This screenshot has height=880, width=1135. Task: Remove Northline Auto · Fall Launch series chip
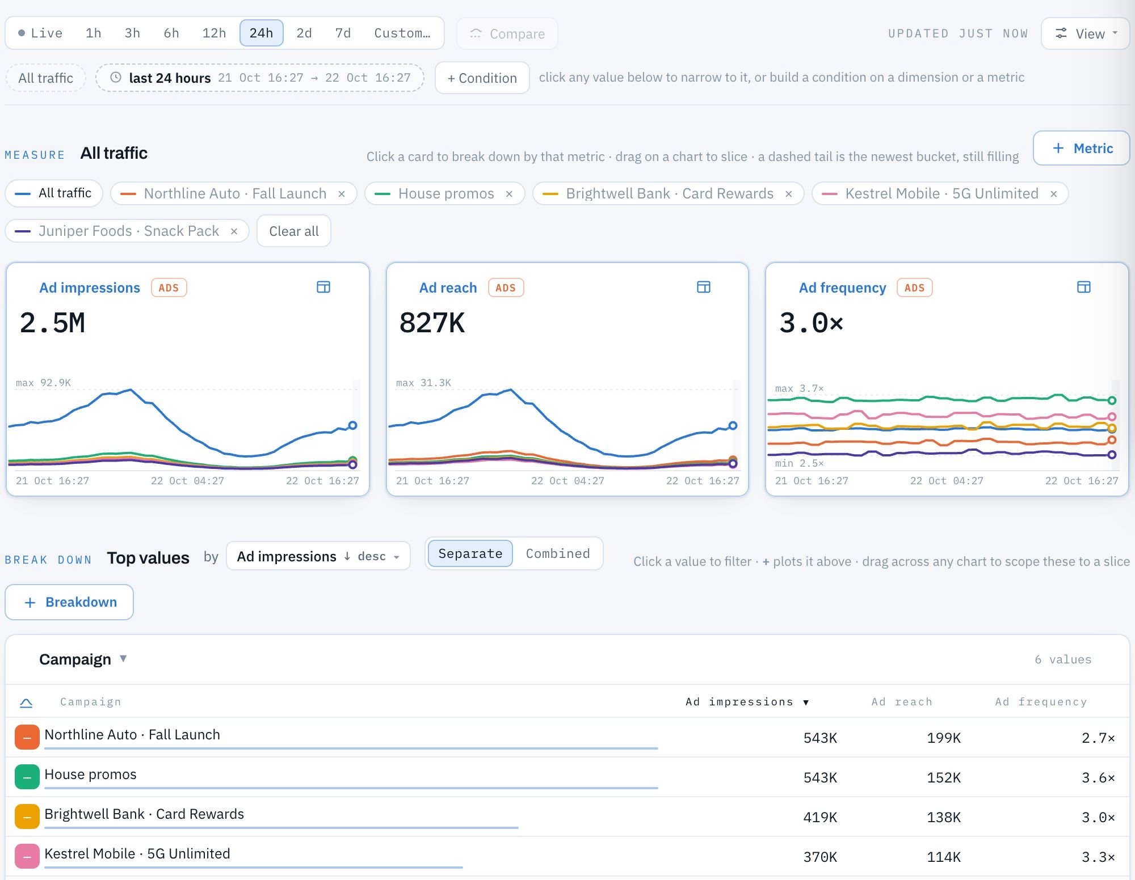[x=342, y=194]
